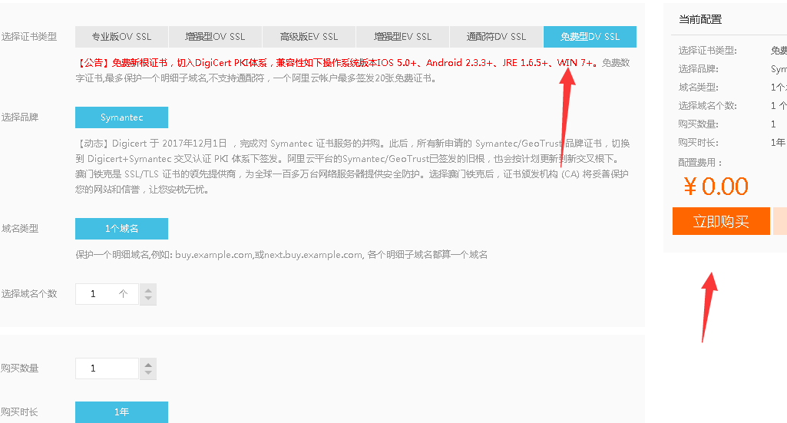787x423 pixels.
Task: Click the 购买数量 input field
Action: coord(107,368)
